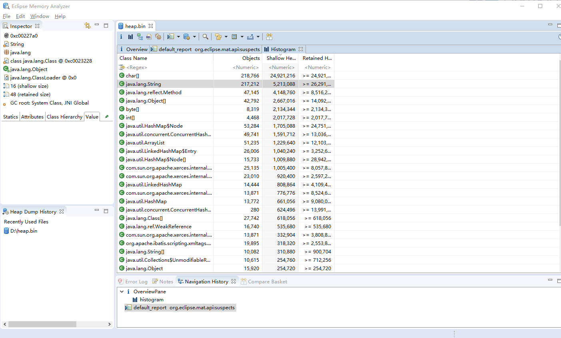The height and width of the screenshot is (338, 561).
Task: Open the Edit menu
Action: 20,16
